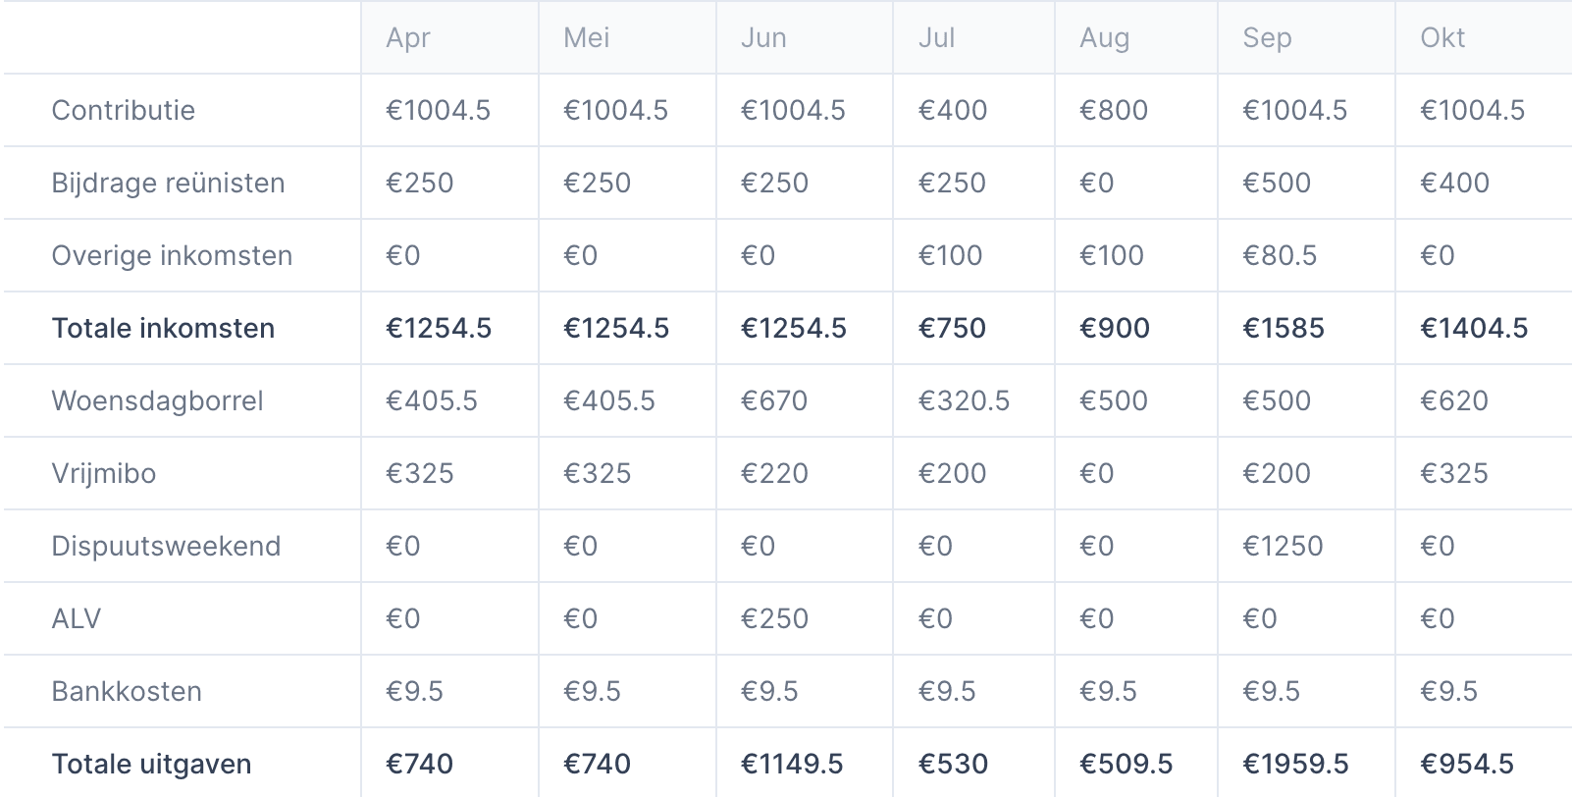This screenshot has height=797, width=1572.
Task: Click the Vrijmibo row label
Action: [104, 473]
